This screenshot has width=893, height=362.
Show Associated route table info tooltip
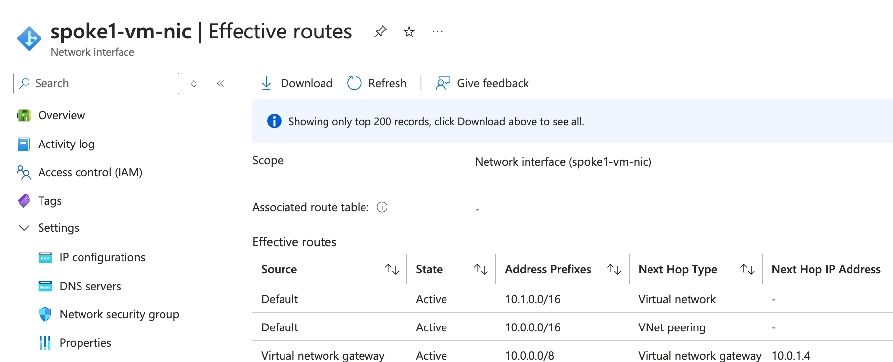[x=382, y=207]
